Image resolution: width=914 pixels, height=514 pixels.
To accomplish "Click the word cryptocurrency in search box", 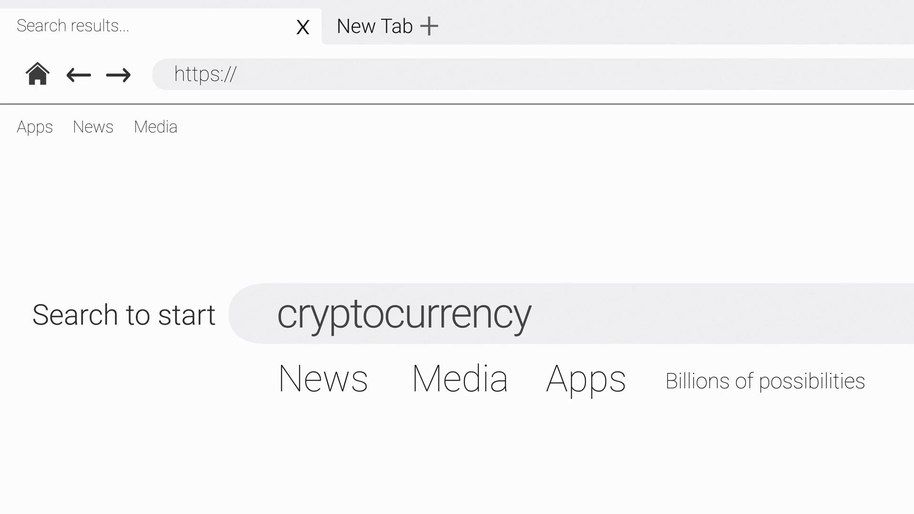I will click(x=404, y=314).
